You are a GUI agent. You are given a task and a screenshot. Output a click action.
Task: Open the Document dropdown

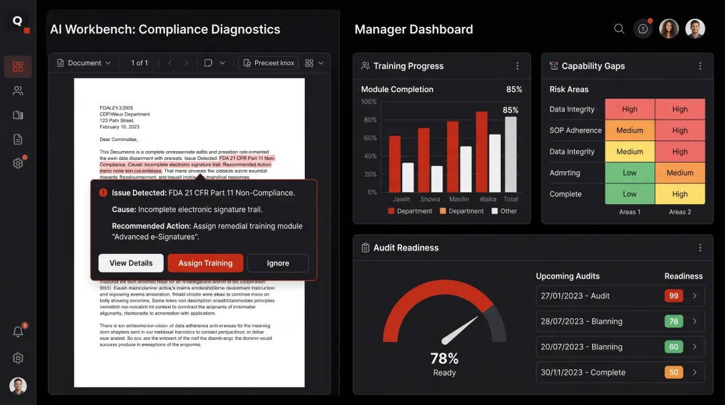pos(84,63)
